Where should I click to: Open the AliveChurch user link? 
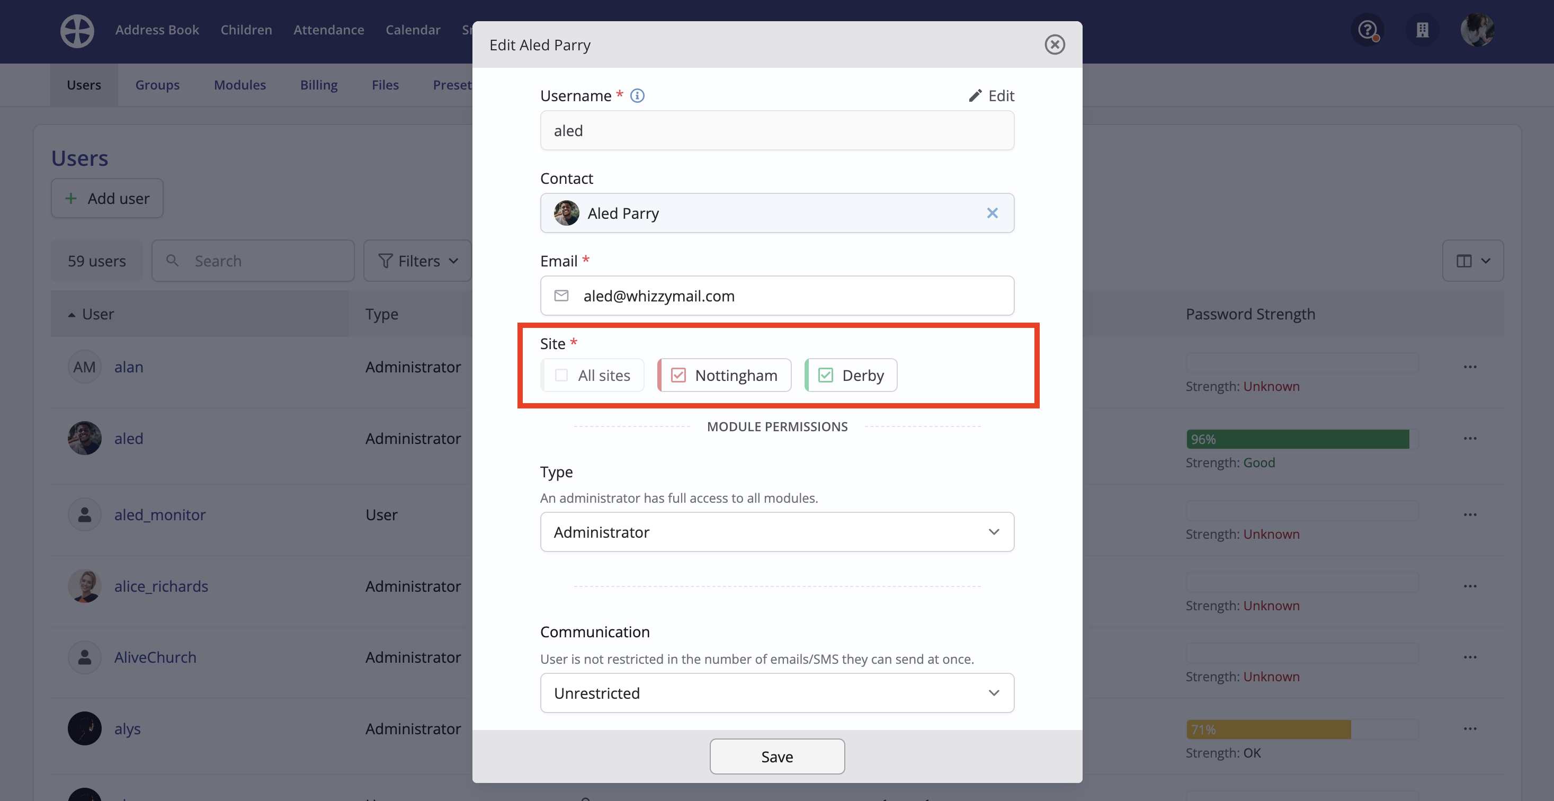156,657
